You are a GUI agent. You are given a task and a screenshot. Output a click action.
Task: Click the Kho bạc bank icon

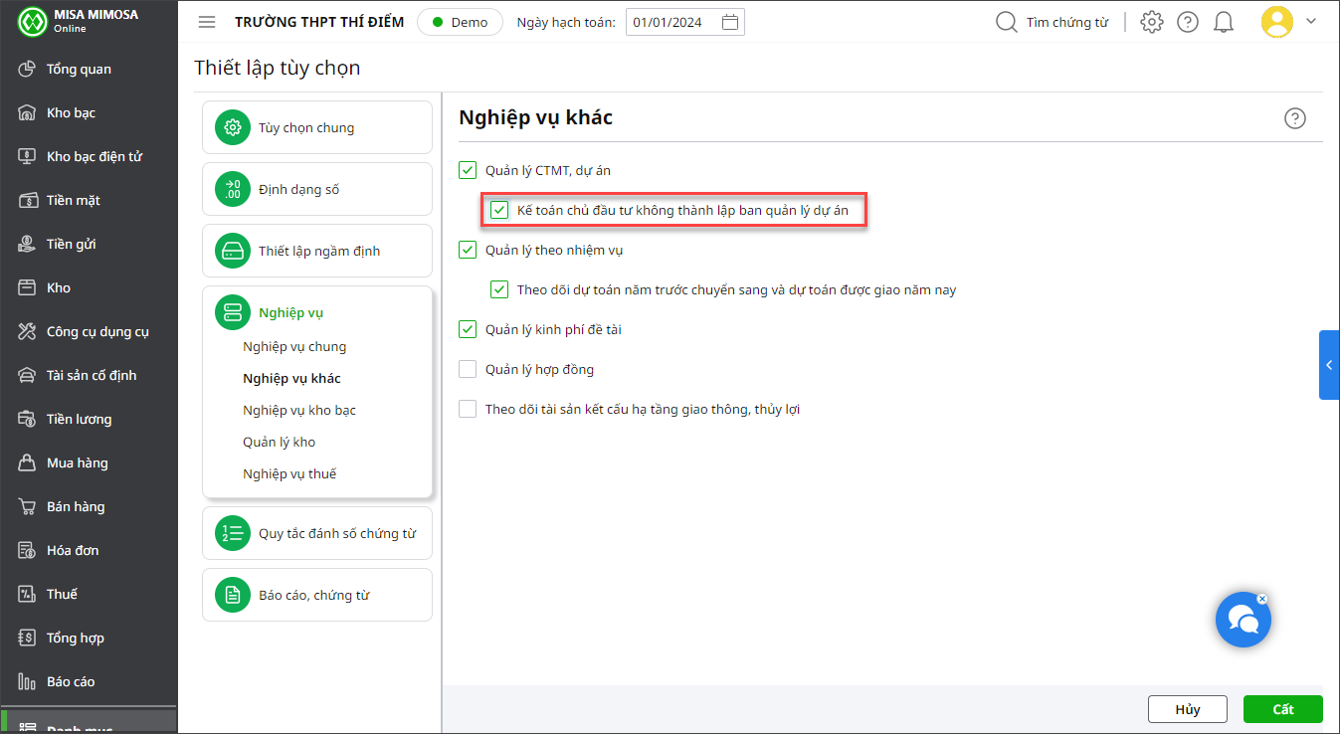pos(28,112)
